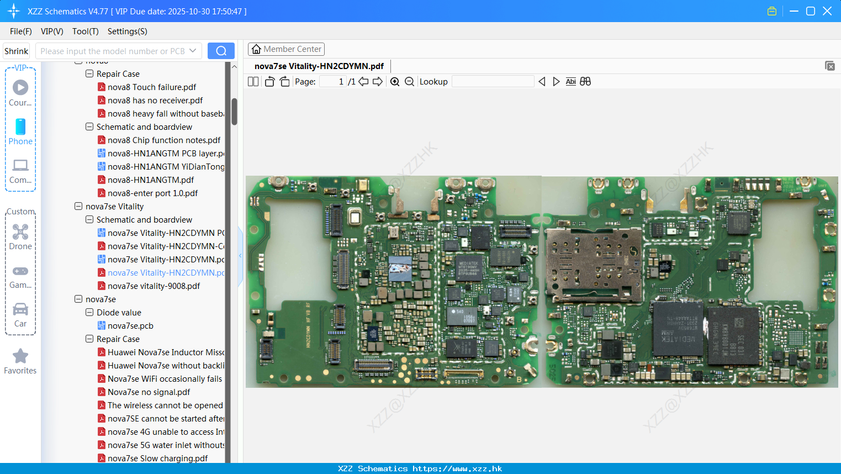Viewport: 841px width, 474px height.
Task: Find next lookup match
Action: point(556,81)
